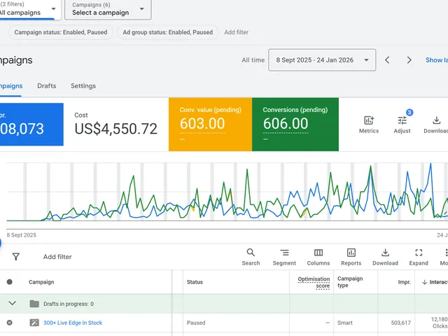This screenshot has width=448, height=336.
Task: Open the 300+ Live Edge In Stock campaign
Action: coord(73,323)
